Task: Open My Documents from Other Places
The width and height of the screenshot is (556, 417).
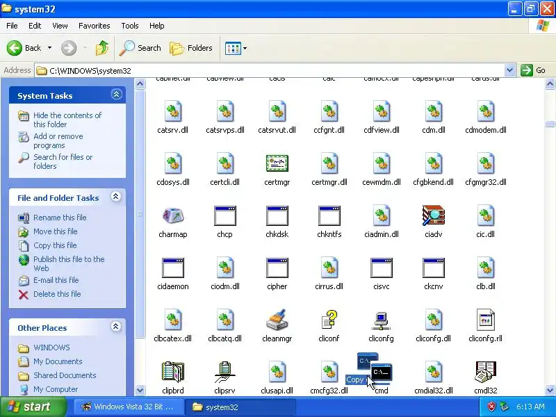Action: pyautogui.click(x=58, y=361)
